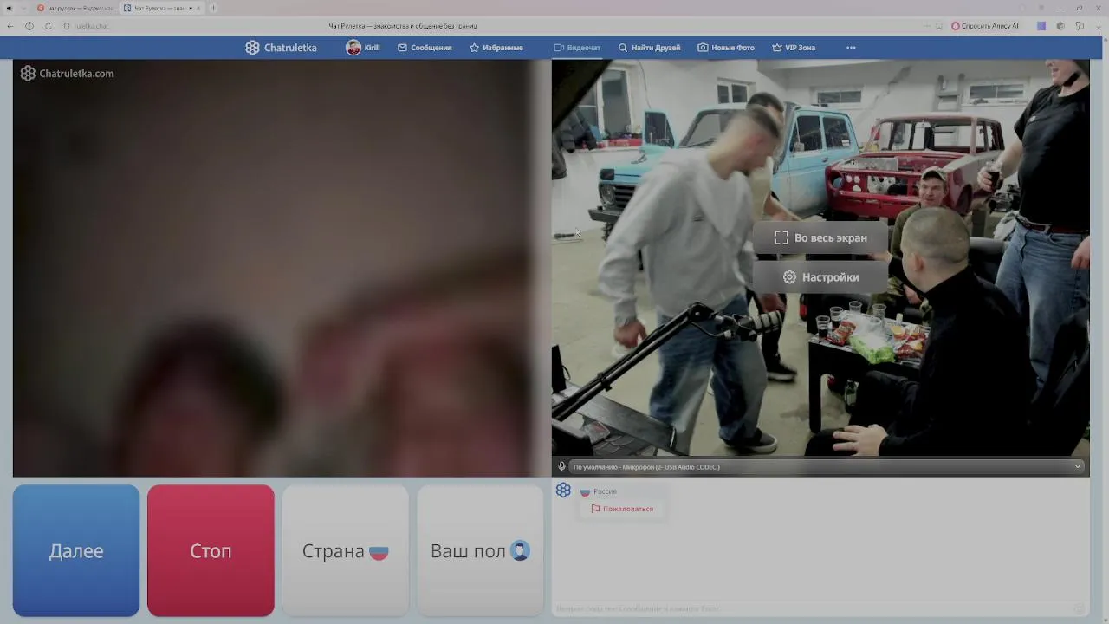Open the three-dots more menu
The width and height of the screenshot is (1109, 624).
click(x=851, y=48)
